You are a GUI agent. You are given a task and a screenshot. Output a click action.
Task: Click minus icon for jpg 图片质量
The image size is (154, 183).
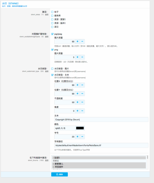[x=82, y=41]
